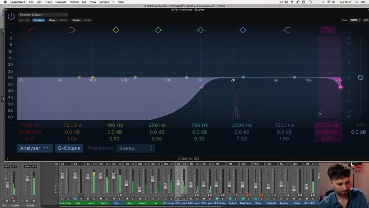
Task: Click the Compare button
Action: coord(38,20)
